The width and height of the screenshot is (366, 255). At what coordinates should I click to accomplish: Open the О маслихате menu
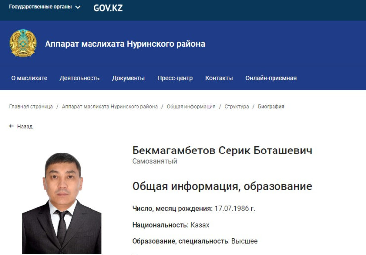29,78
